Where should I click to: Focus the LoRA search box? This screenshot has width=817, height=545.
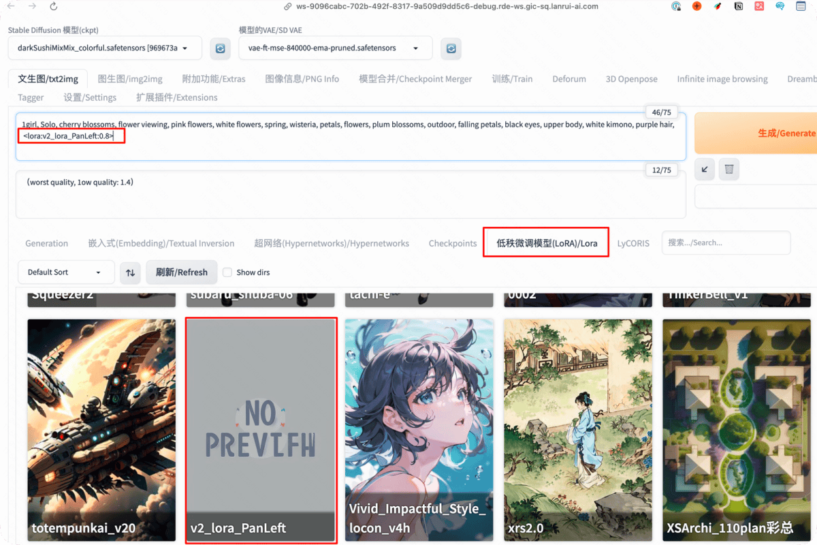(726, 243)
